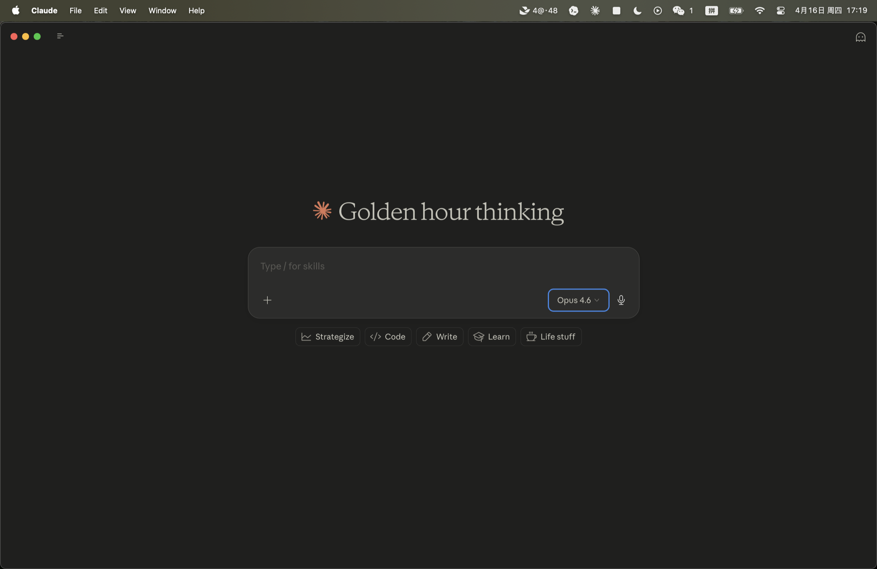Click the plus attachment icon
This screenshot has height=569, width=877.
point(267,300)
